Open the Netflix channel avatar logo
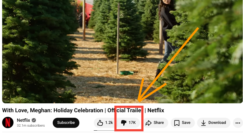Viewport: 243px width, 134px height. tap(8, 123)
